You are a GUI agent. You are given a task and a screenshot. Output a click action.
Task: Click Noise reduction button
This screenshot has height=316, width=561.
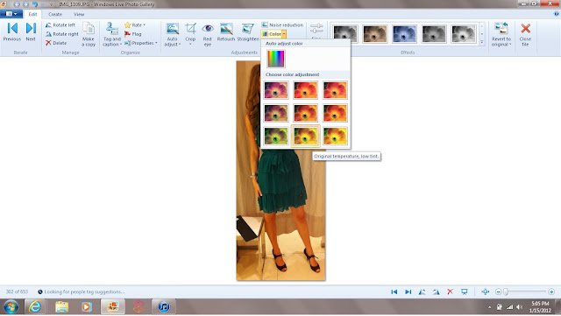[x=282, y=25]
